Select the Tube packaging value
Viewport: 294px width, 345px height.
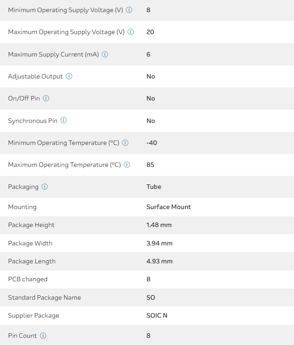click(x=154, y=187)
